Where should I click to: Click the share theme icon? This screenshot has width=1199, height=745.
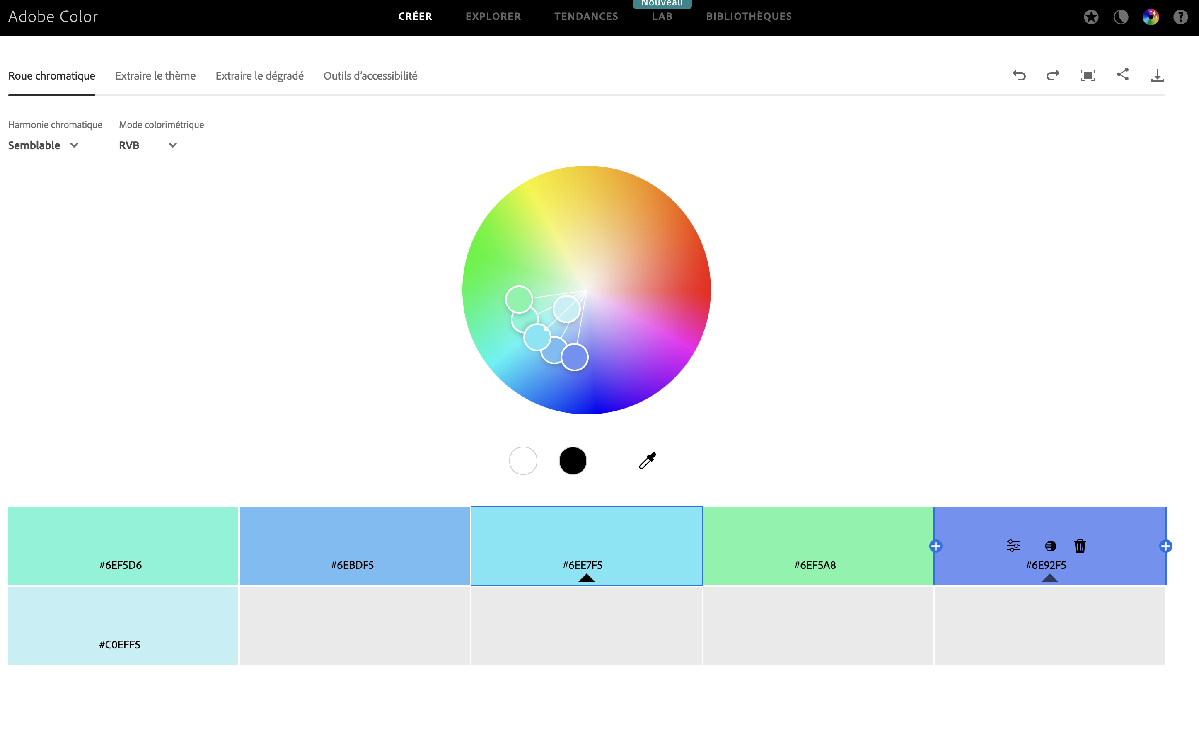[1123, 75]
